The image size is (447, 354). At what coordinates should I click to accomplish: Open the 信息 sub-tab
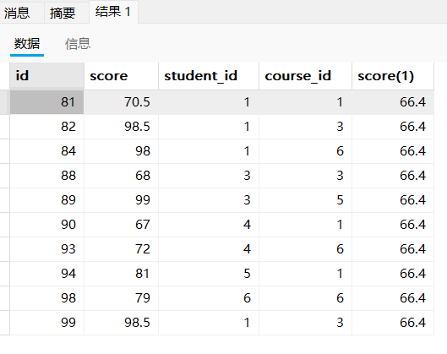(78, 44)
